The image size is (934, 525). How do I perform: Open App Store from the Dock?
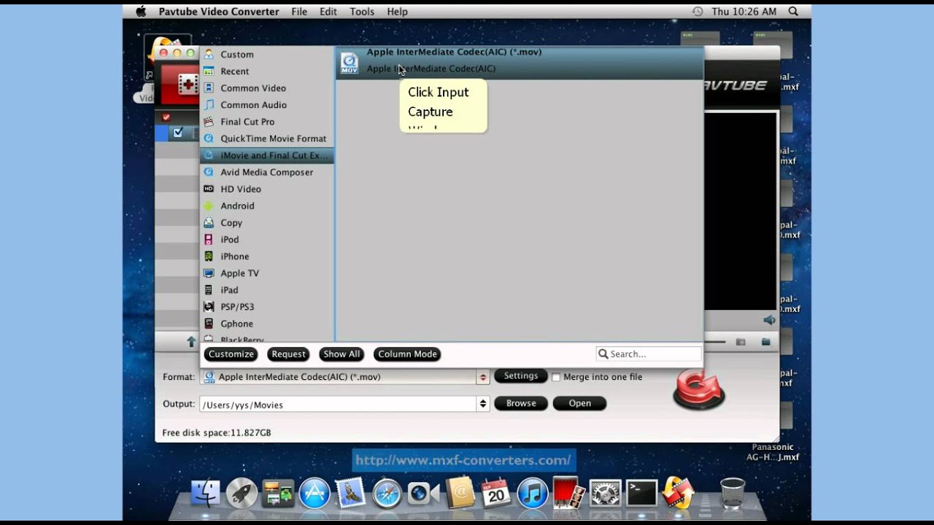pos(314,494)
